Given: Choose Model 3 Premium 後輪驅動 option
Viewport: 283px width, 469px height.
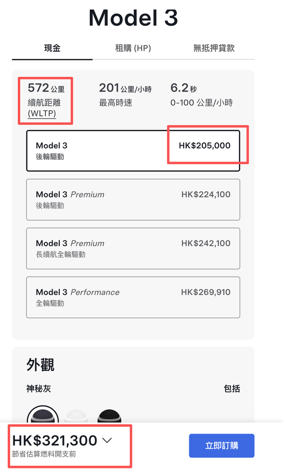Looking at the screenshot, I should tap(133, 199).
